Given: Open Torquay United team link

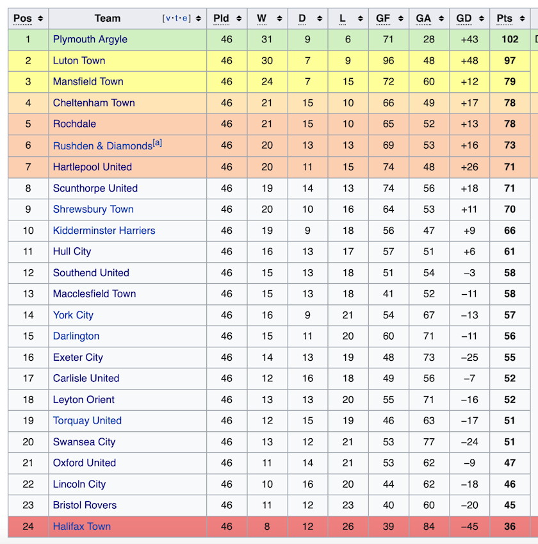Looking at the screenshot, I should (87, 420).
